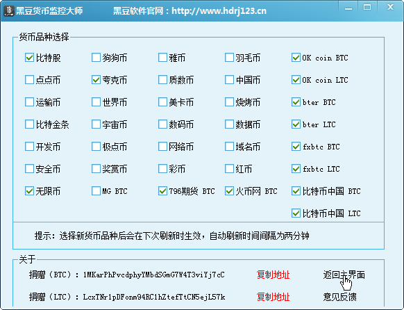Tick the 比特金条 option
Screen dimensions: 404x310
tap(29, 124)
